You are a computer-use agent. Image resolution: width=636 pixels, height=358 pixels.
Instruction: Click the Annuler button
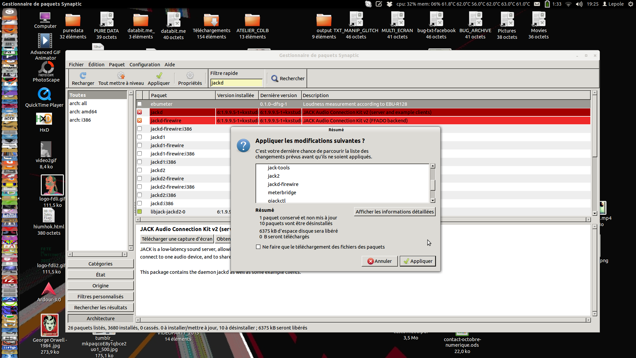(x=380, y=261)
